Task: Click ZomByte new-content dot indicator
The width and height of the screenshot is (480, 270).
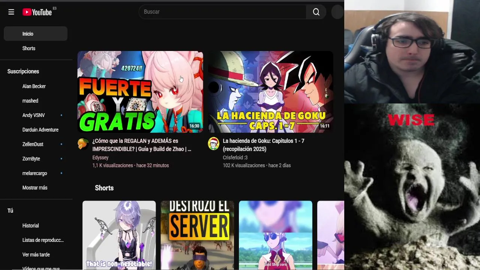Action: point(61,159)
